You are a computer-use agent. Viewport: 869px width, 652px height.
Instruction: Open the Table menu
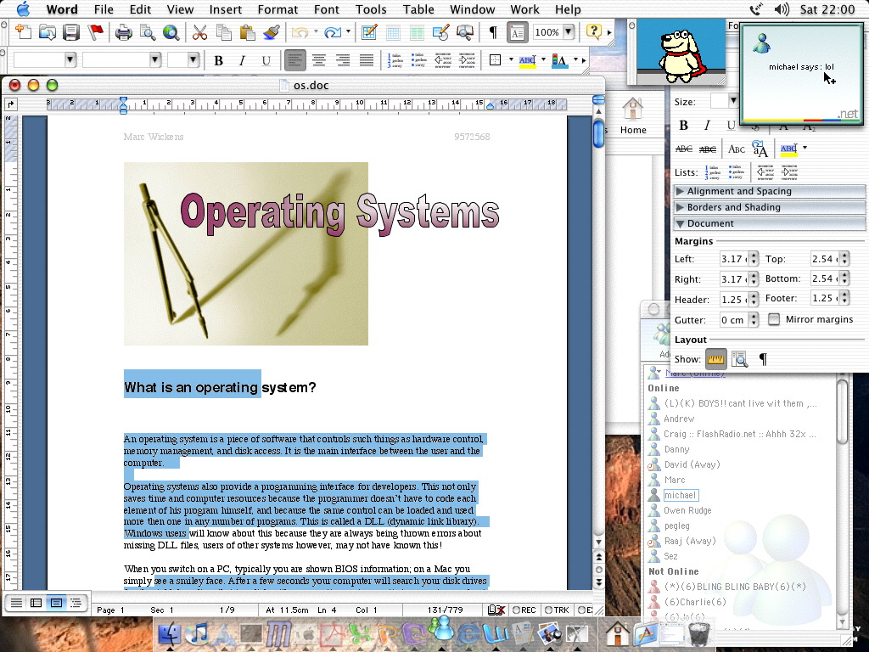coord(418,9)
